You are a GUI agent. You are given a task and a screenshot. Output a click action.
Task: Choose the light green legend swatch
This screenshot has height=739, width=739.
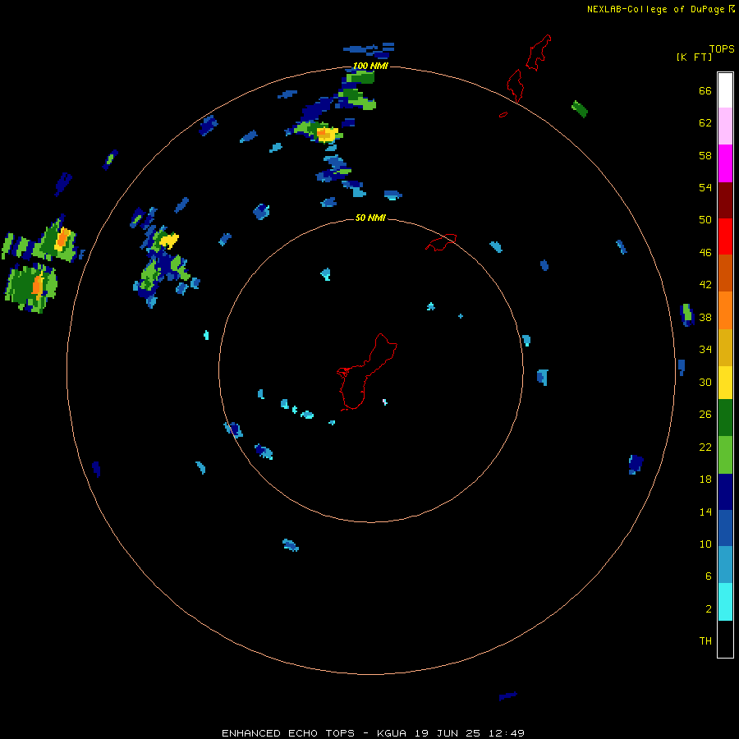[725, 455]
